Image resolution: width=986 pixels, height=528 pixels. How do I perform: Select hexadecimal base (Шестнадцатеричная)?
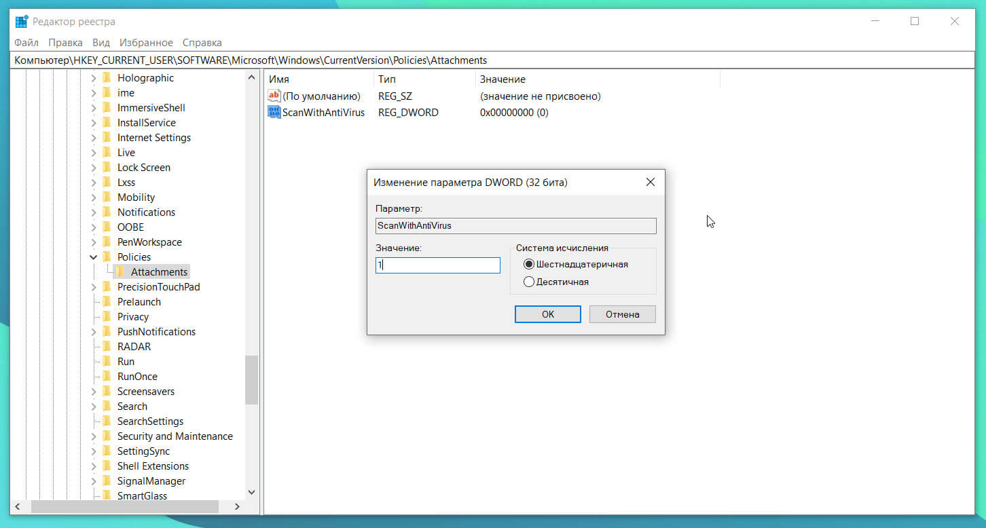(529, 264)
